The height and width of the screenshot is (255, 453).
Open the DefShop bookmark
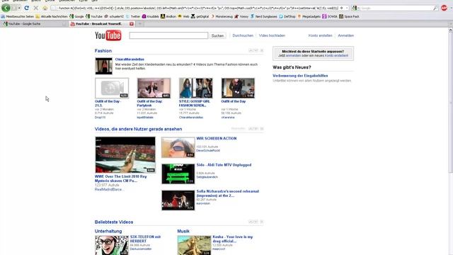[287, 16]
